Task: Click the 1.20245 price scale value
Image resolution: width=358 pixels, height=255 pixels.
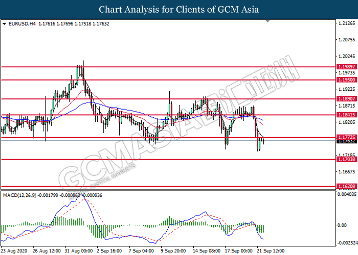Action: 347,56
